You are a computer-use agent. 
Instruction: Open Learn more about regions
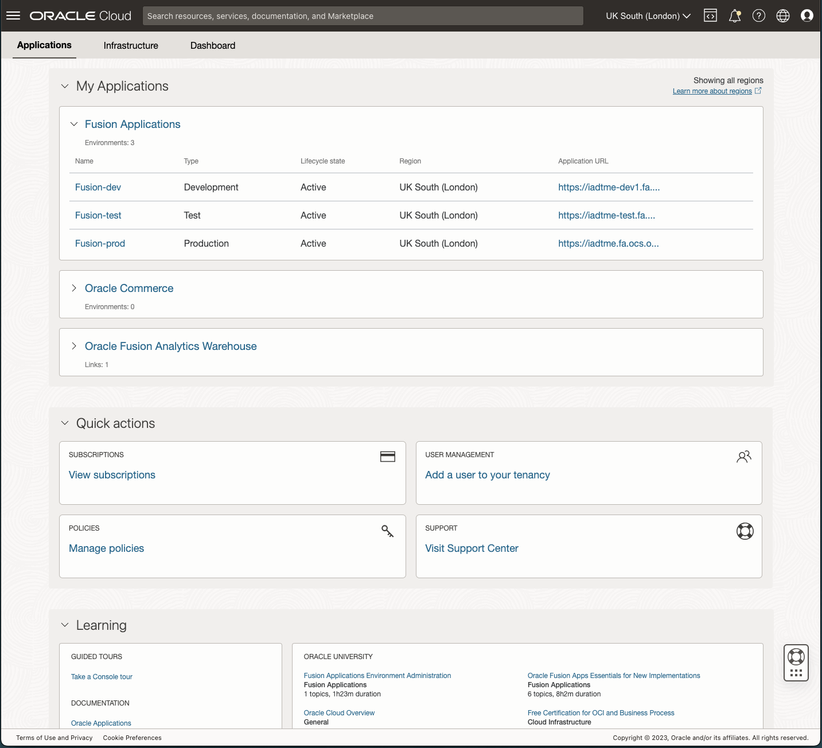(x=712, y=91)
